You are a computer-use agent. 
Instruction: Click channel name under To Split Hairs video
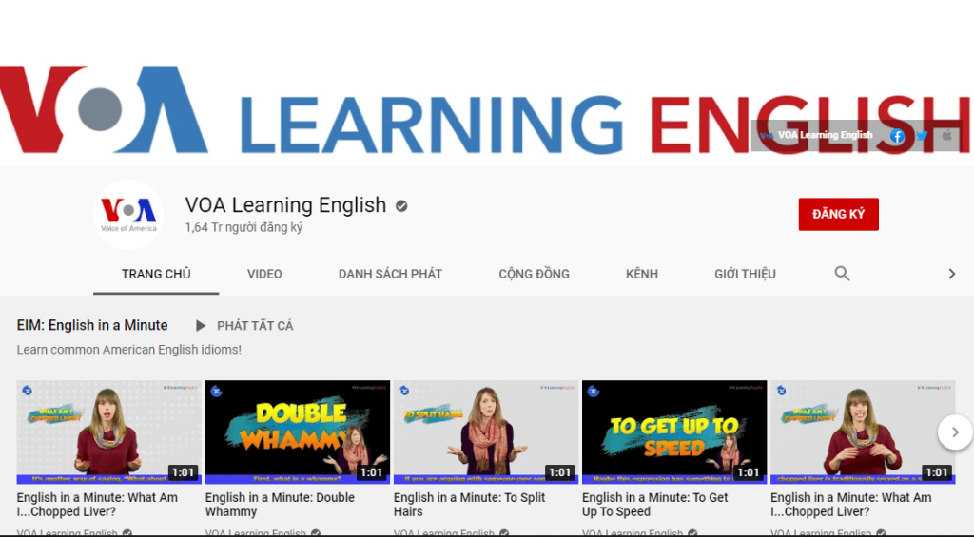[443, 532]
